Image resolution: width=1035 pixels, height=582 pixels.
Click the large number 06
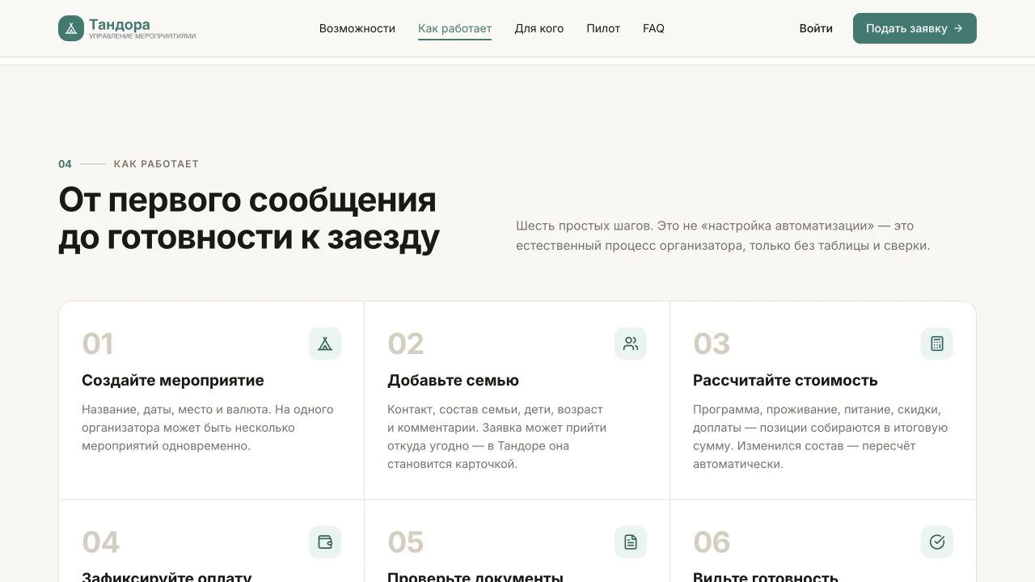click(x=712, y=542)
